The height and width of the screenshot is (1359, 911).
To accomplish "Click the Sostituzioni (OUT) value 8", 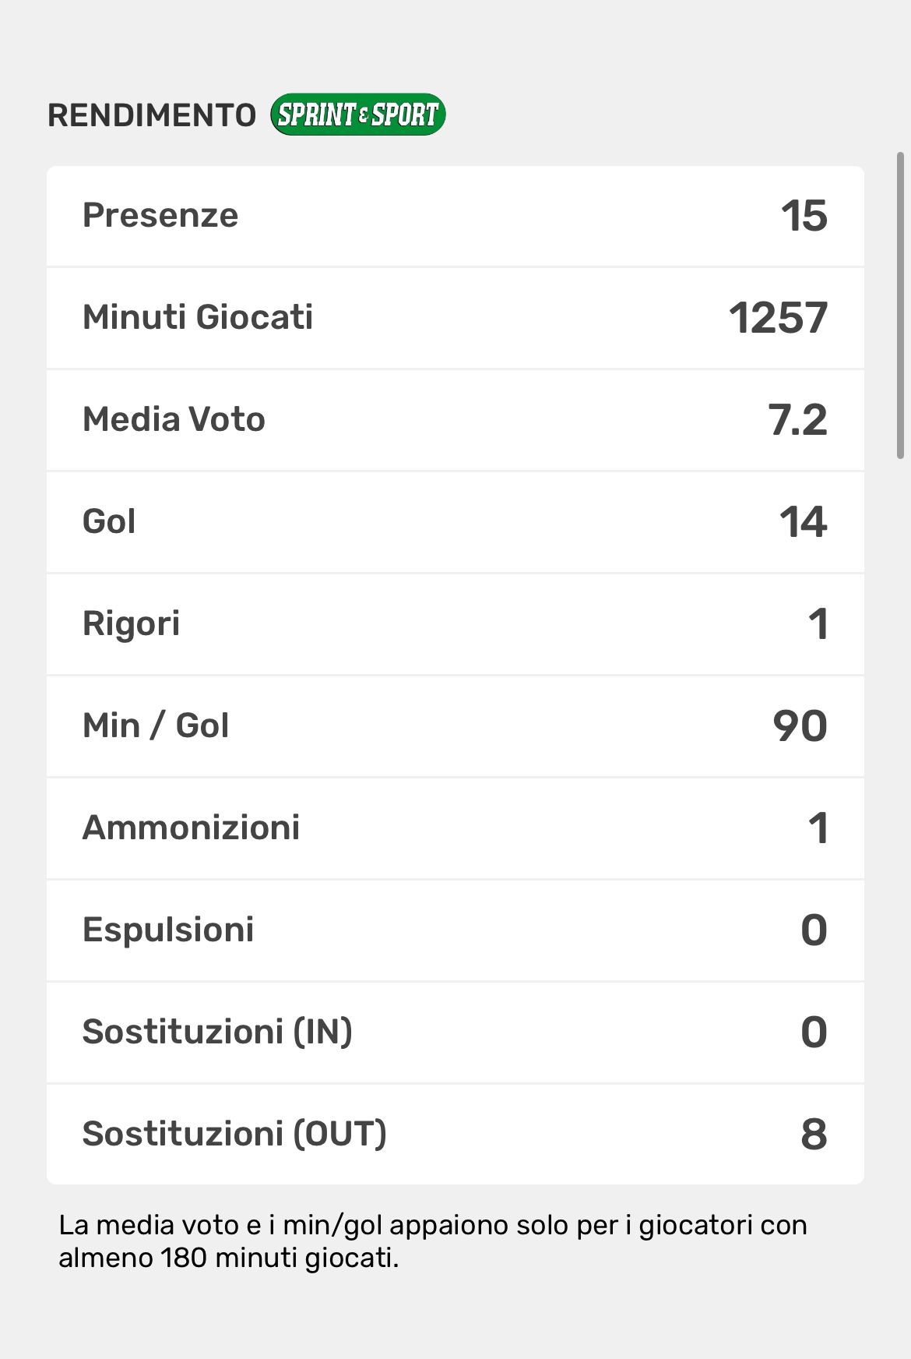I will click(814, 1135).
